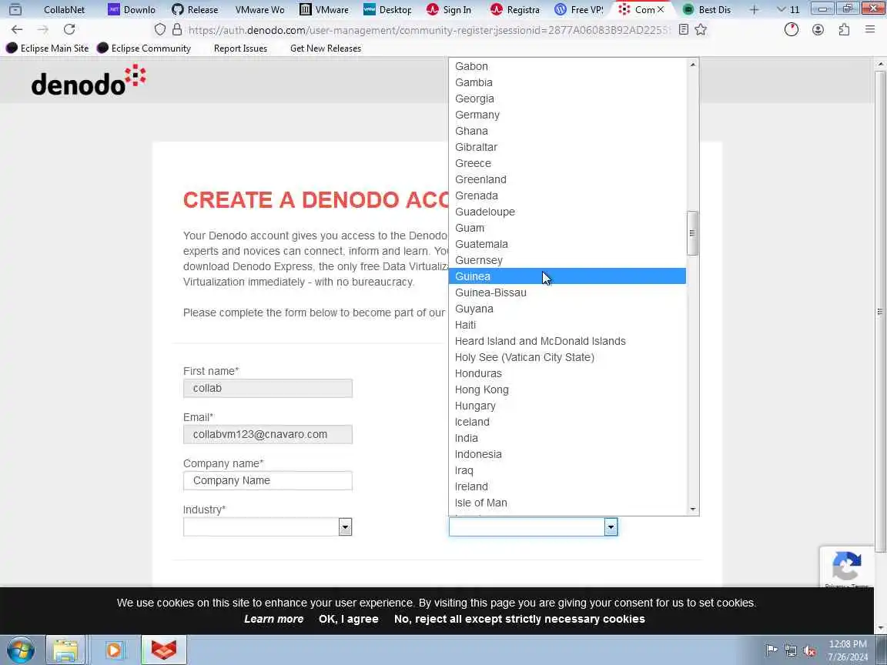
Task: Switch to the Best Dis tab
Action: (707, 9)
